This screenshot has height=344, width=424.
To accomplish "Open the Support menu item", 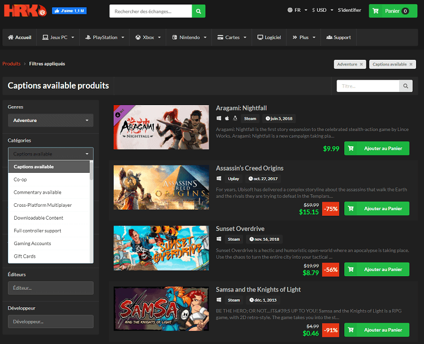I will (338, 37).
